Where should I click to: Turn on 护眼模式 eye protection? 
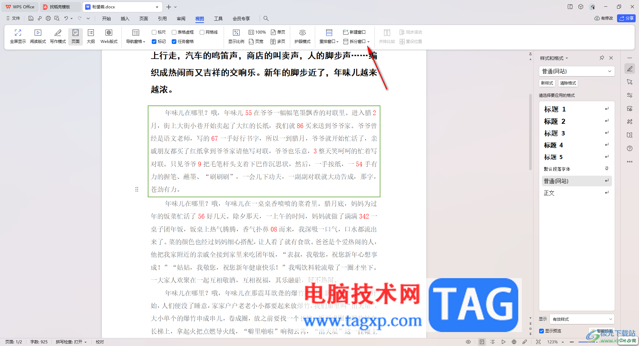tap(303, 36)
